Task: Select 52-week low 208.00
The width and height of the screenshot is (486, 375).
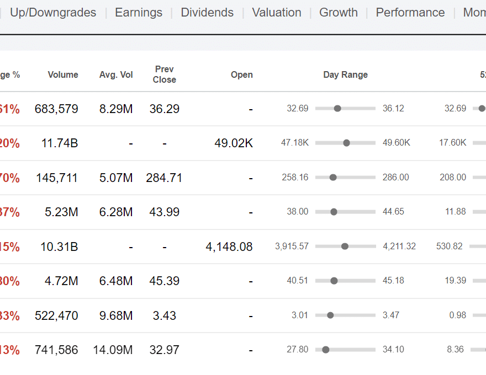Action: tap(453, 177)
